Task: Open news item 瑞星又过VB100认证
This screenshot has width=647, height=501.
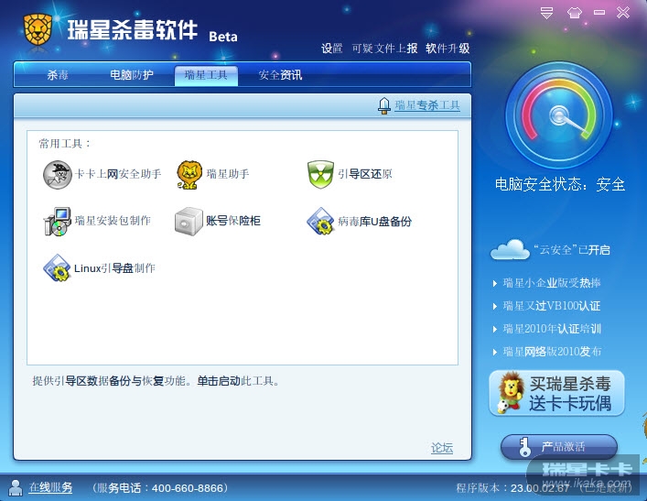Action: tap(551, 306)
